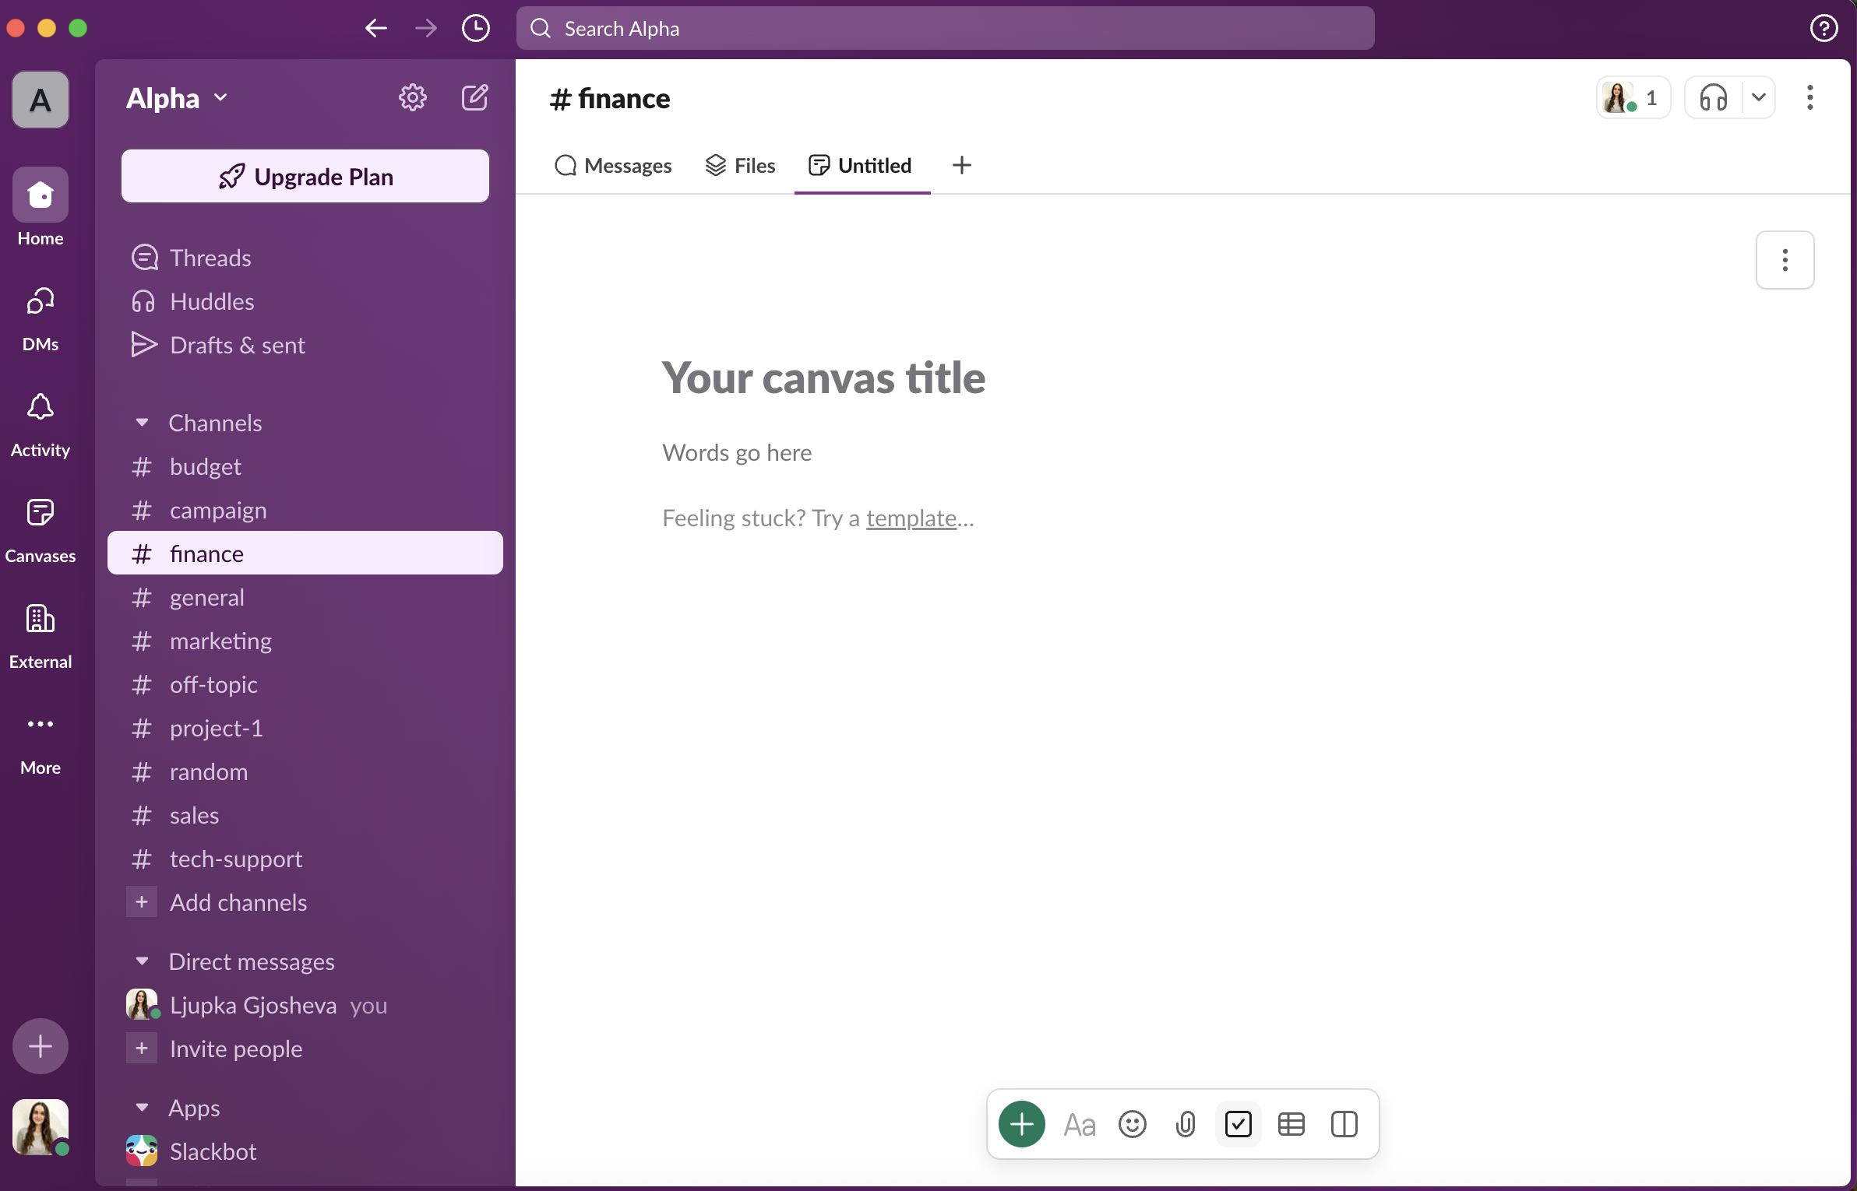Insert column layout in the canvas
Viewport: 1857px width, 1191px height.
[1344, 1125]
